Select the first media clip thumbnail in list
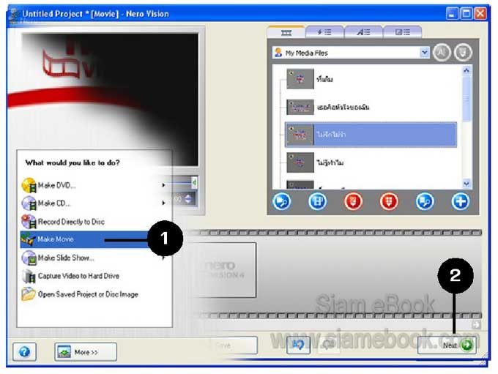This screenshot has height=374, width=498. coord(300,79)
